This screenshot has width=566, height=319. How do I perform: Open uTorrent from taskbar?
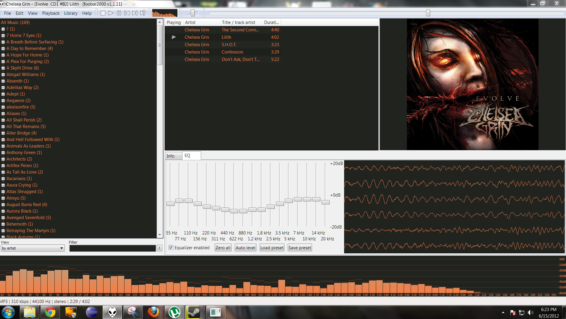[x=174, y=312]
